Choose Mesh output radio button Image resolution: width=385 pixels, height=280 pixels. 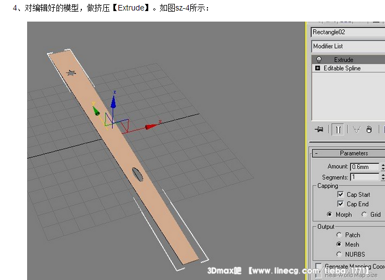point(339,245)
